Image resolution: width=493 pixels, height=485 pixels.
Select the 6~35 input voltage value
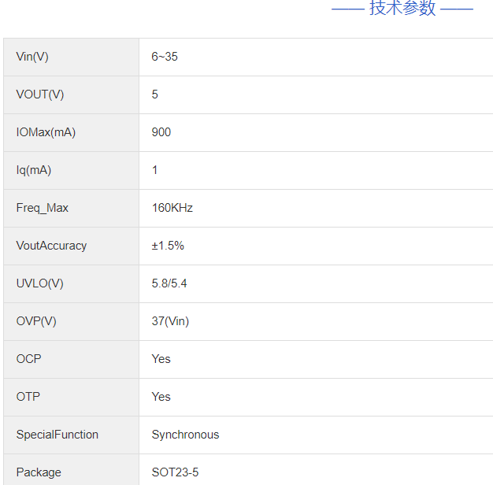pyautogui.click(x=165, y=57)
